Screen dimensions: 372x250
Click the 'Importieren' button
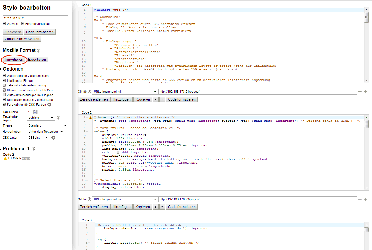pyautogui.click(x=14, y=59)
